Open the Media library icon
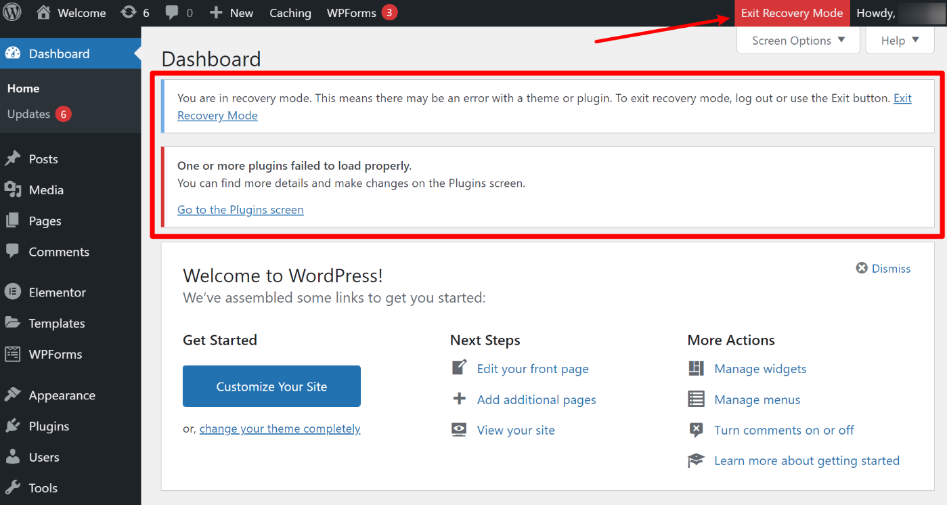 click(x=15, y=190)
